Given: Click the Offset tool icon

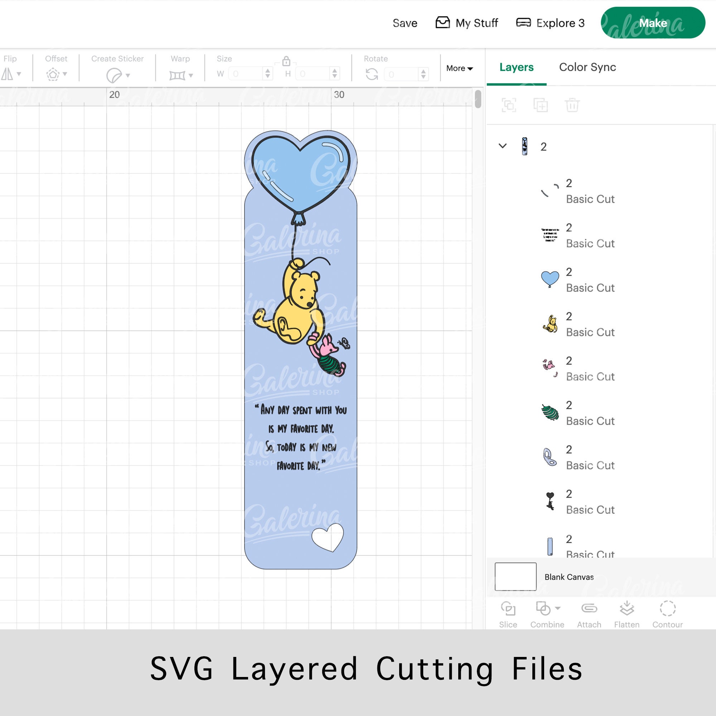Looking at the screenshot, I should (53, 74).
